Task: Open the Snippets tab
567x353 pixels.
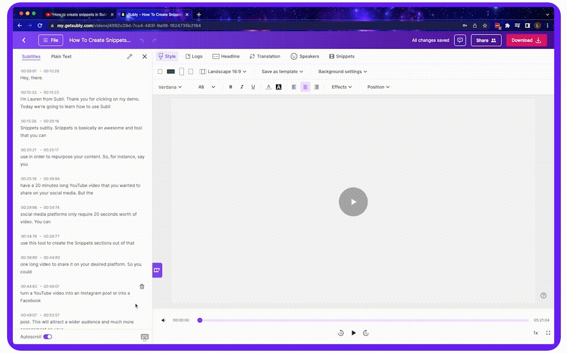Action: 342,56
